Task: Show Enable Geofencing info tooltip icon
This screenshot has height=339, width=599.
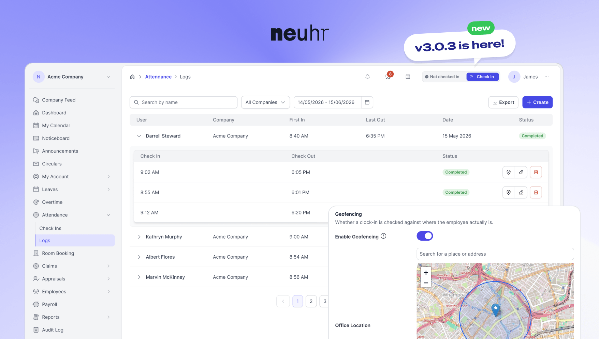Action: 383,236
